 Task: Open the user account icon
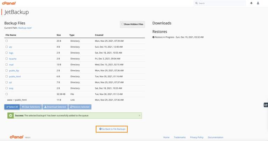pyautogui.click(x=258, y=3)
